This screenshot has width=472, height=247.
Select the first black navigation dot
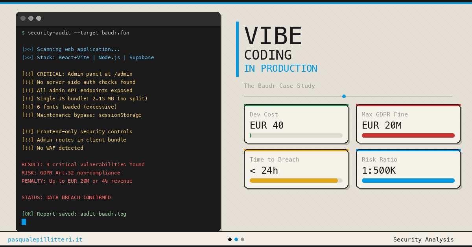(x=230, y=239)
